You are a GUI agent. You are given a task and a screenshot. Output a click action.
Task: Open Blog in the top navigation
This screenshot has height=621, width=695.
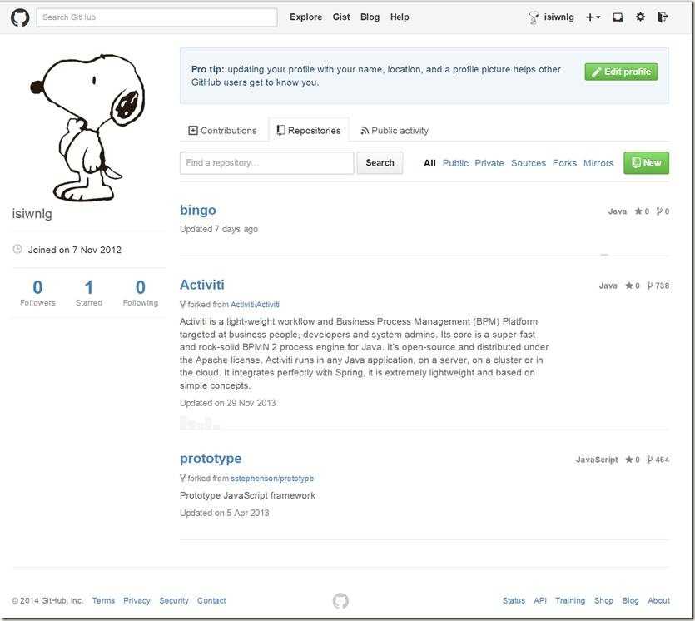[x=370, y=17]
